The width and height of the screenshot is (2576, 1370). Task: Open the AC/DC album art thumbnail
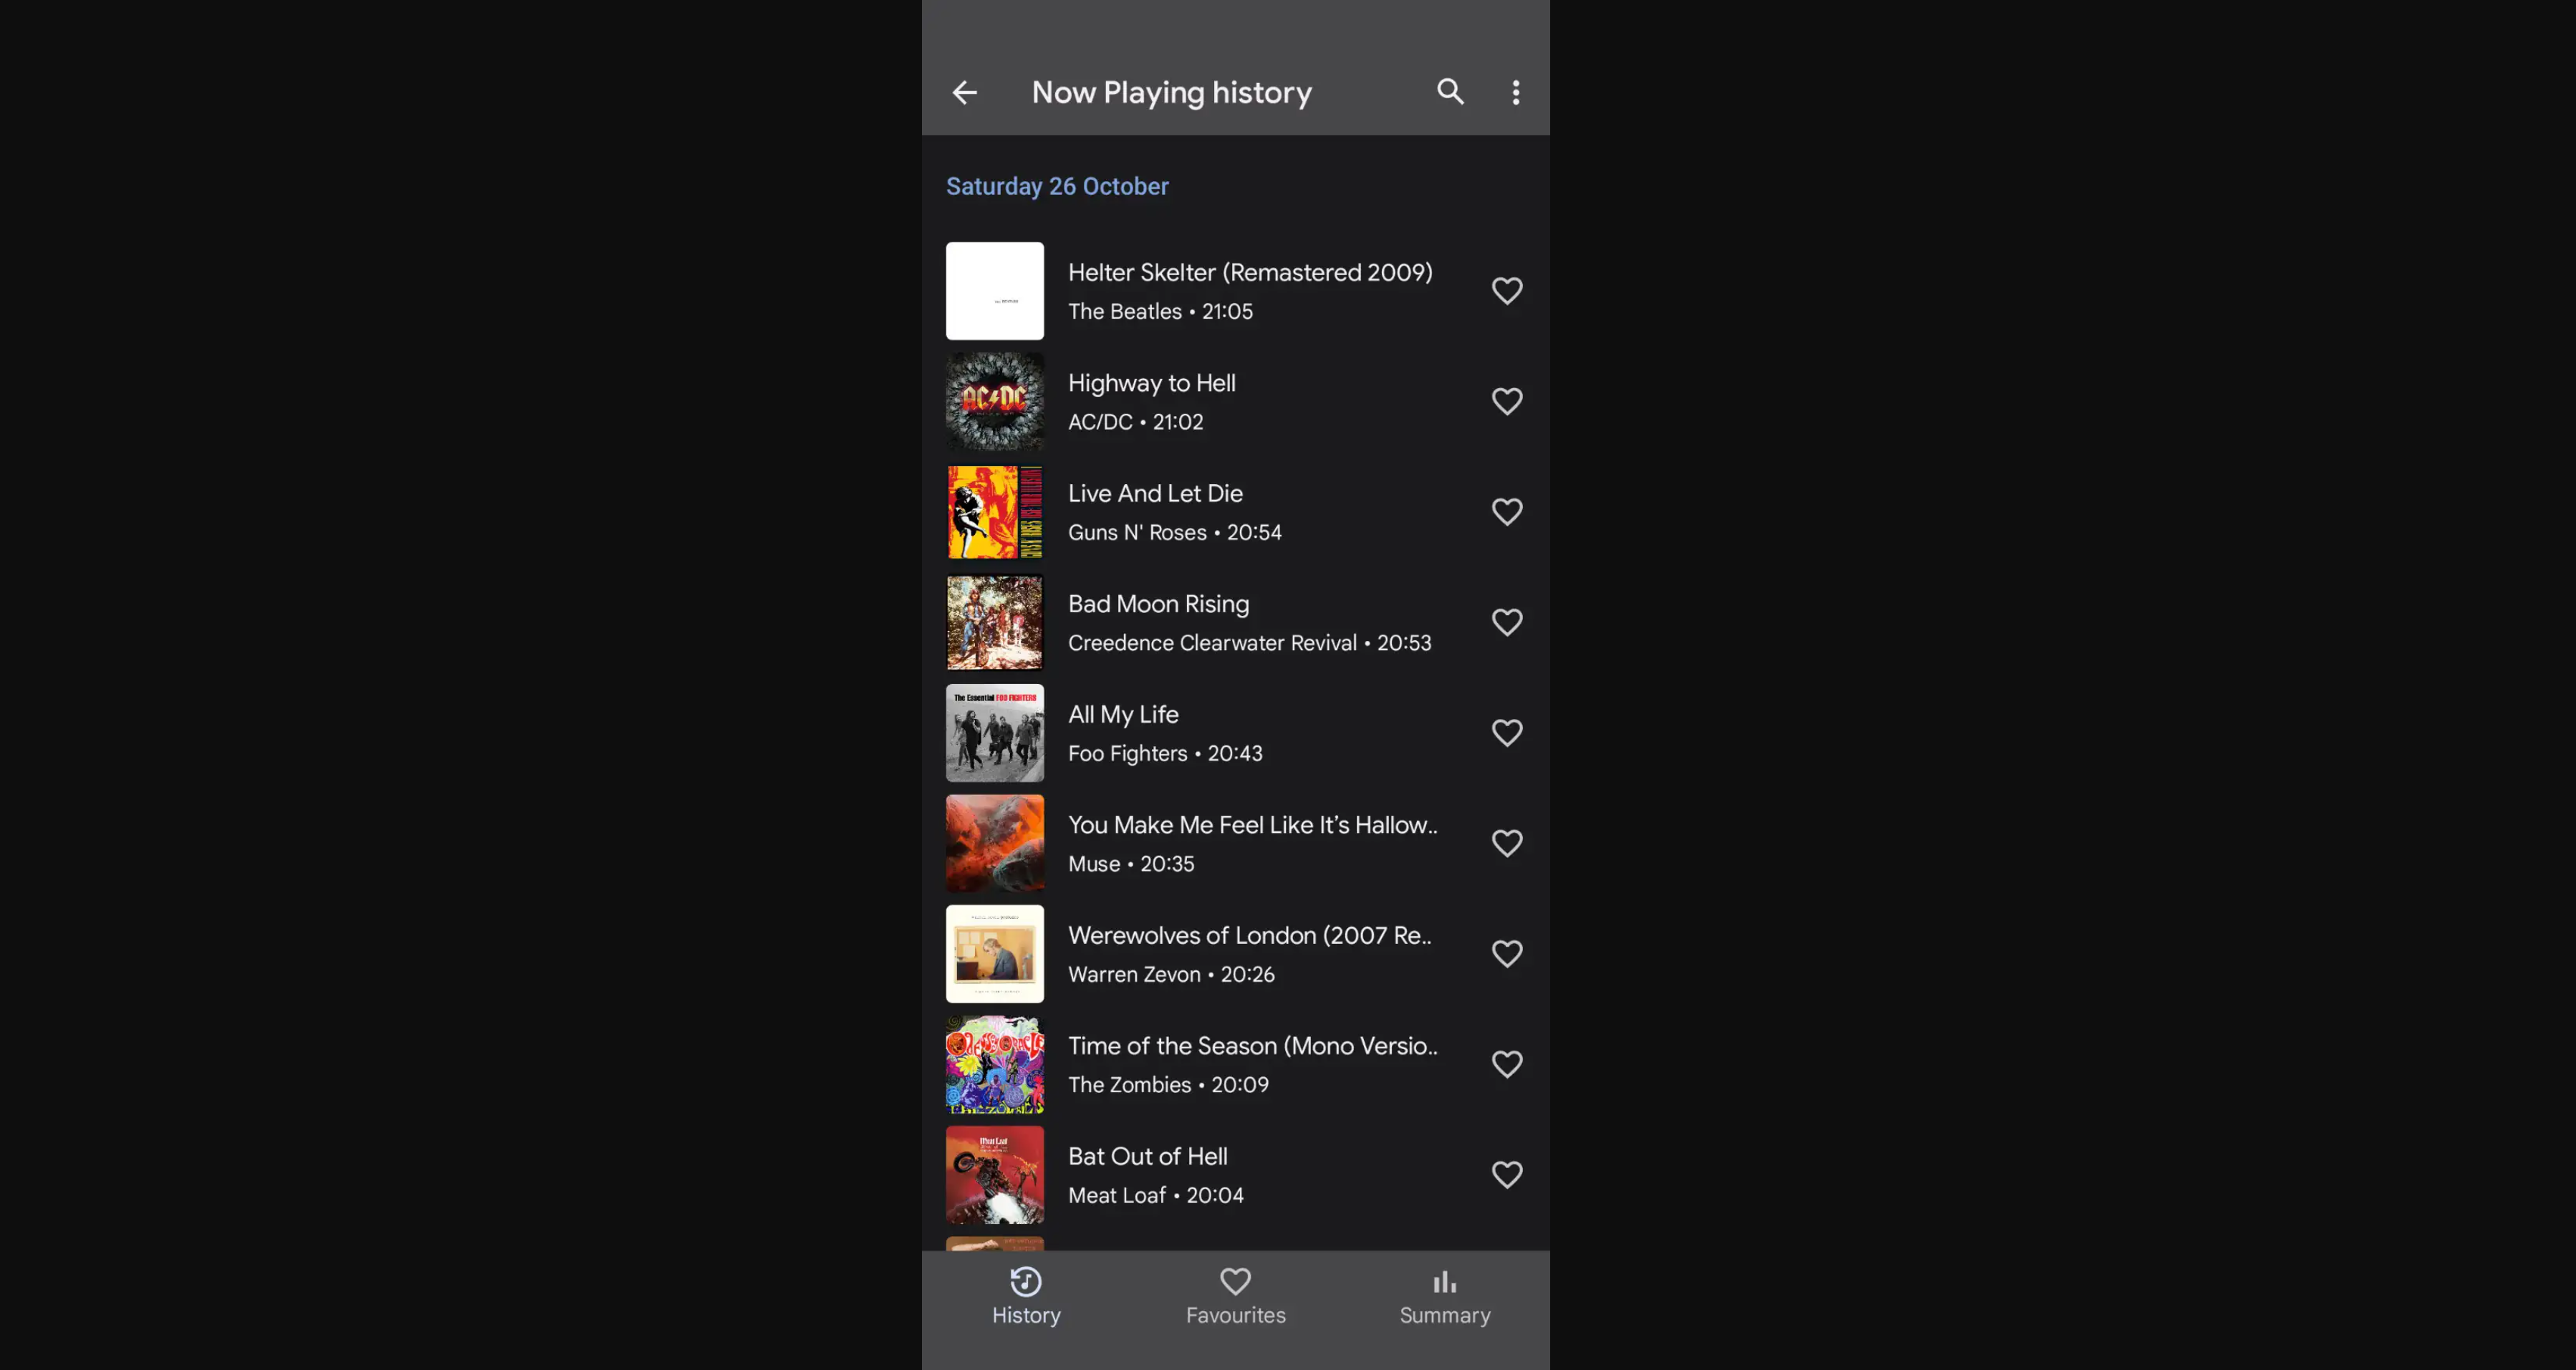(x=995, y=402)
